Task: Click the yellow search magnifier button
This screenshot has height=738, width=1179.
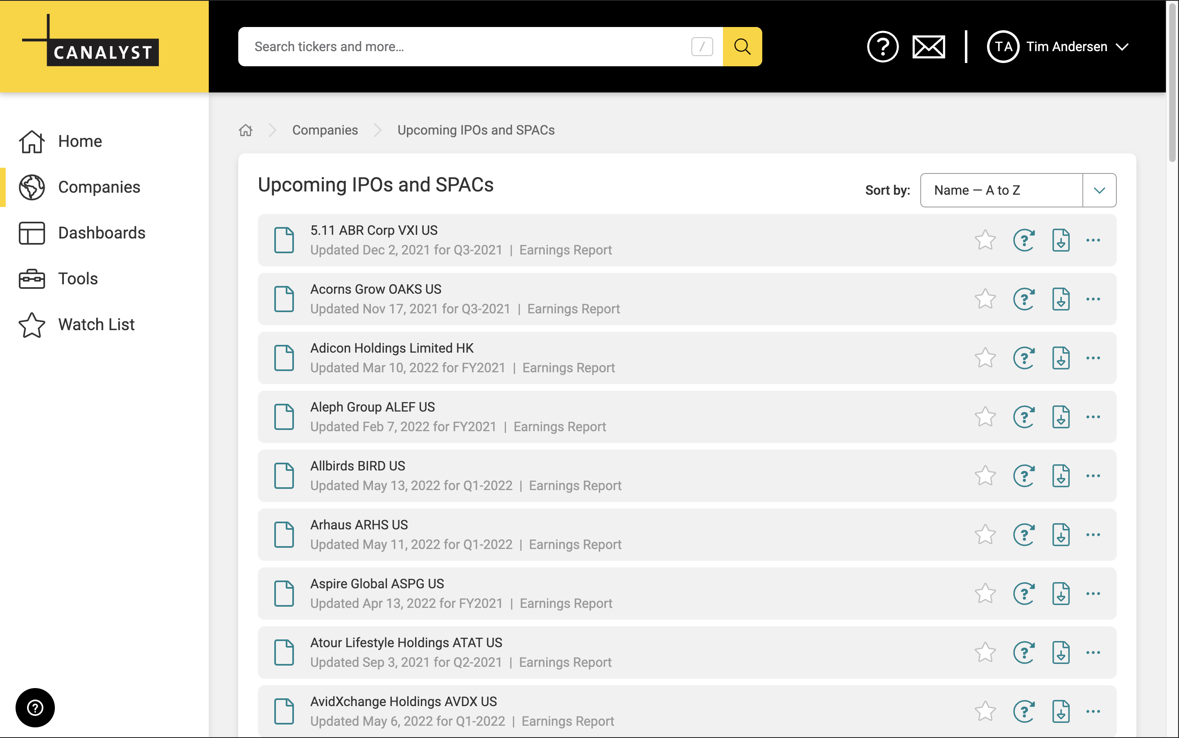Action: [x=742, y=47]
